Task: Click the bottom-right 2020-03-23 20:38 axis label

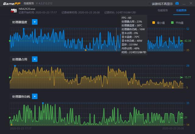Action: tap(173, 128)
